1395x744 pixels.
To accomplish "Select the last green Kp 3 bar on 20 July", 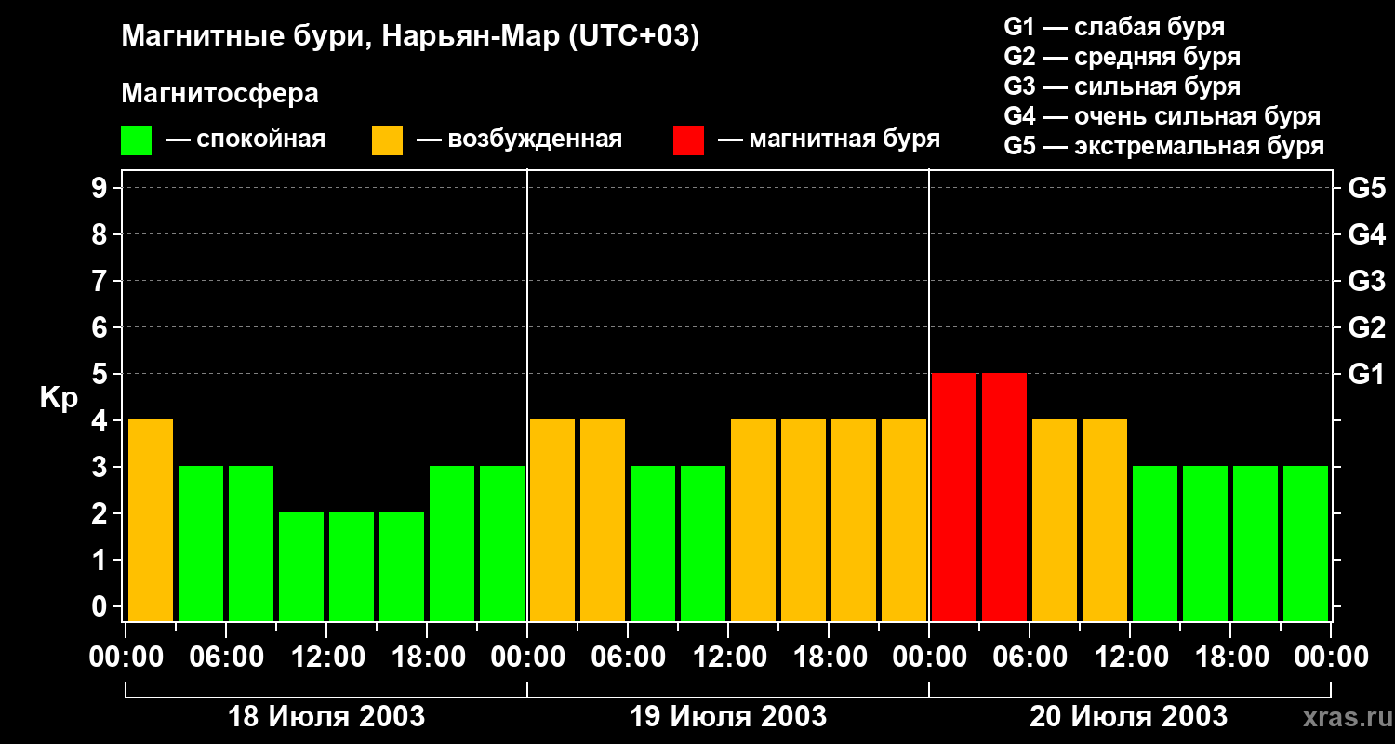I will (x=1306, y=543).
